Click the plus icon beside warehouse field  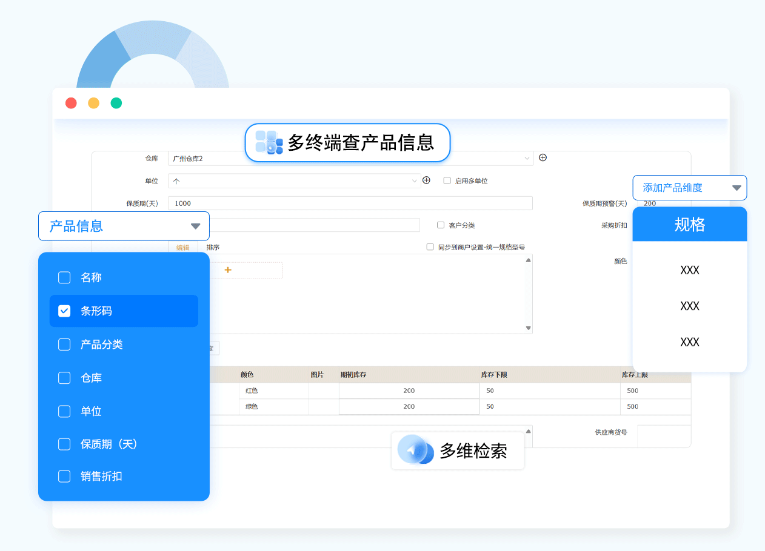pos(543,157)
